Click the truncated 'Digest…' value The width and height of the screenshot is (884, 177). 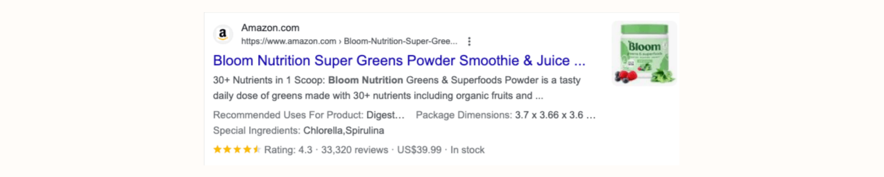coord(385,115)
